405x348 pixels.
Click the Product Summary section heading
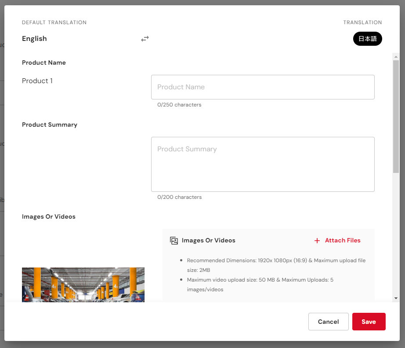[x=50, y=125]
